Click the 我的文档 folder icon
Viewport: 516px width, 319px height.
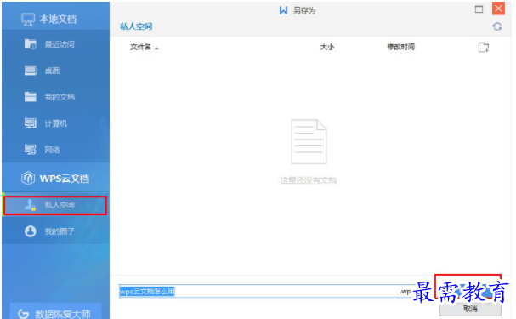[x=31, y=97]
